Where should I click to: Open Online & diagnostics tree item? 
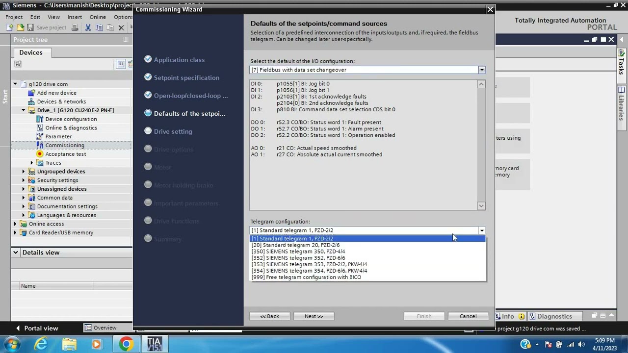(x=71, y=128)
